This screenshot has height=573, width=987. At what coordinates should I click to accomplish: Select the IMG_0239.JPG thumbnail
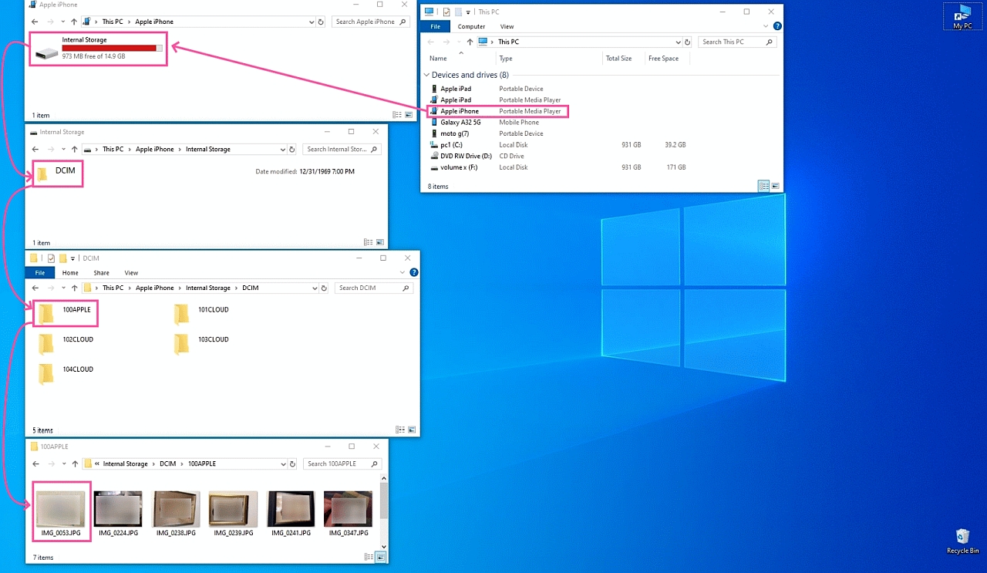234,514
